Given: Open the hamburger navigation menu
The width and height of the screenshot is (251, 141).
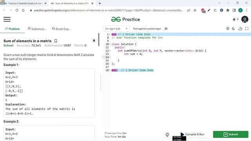Looking at the screenshot, I should pyautogui.click(x=7, y=19).
